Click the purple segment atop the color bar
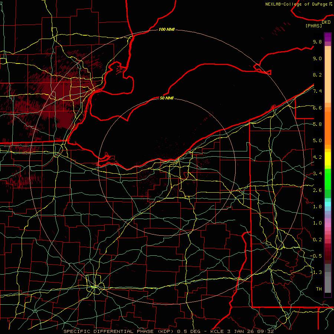The width and height of the screenshot is (334, 334). [x=328, y=37]
